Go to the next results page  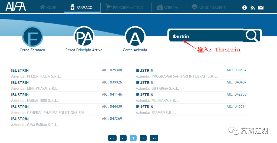143,138
